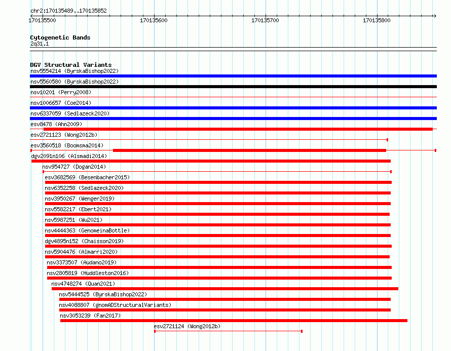The image size is (451, 351).
Task: Select the blue bar for nsv5554214
Action: pyautogui.click(x=233, y=76)
